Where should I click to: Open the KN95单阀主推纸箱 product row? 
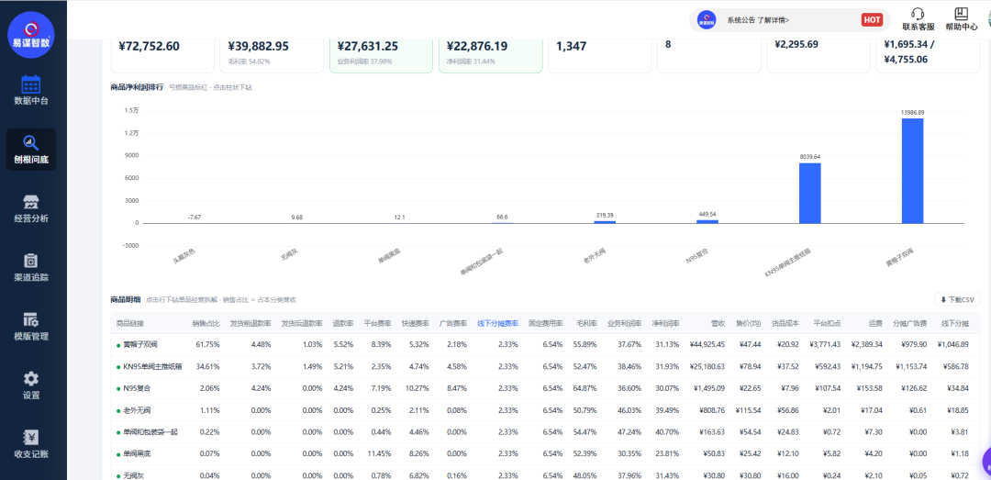[545, 367]
